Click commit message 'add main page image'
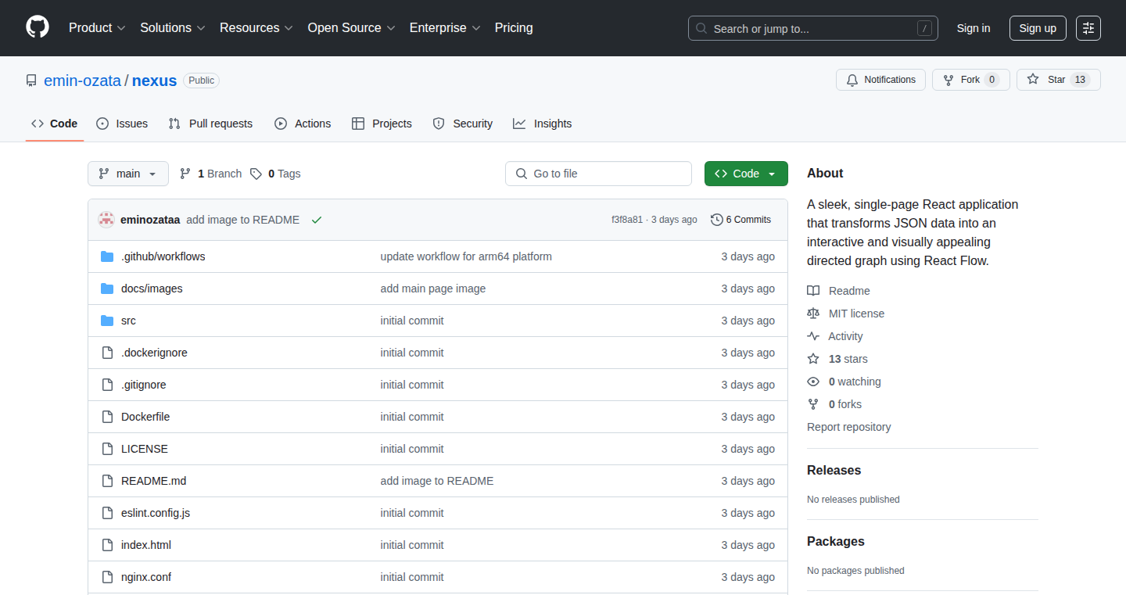Image resolution: width=1126 pixels, height=595 pixels. click(433, 289)
